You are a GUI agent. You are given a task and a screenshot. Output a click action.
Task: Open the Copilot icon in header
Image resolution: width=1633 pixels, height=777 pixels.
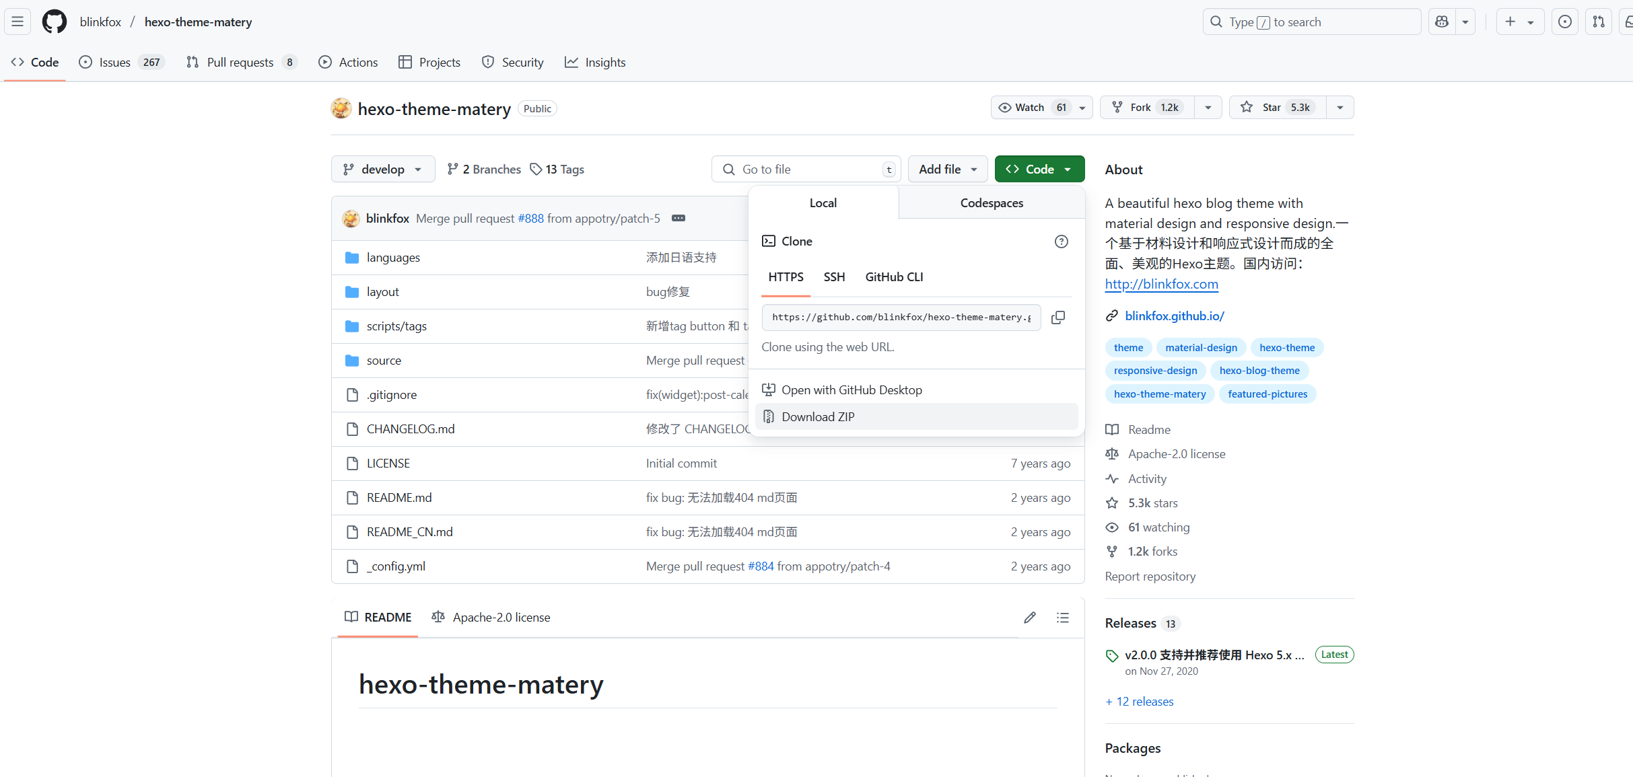point(1441,22)
